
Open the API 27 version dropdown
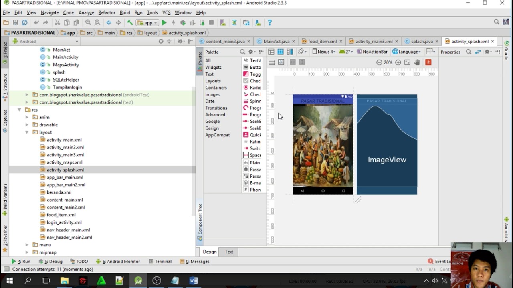click(x=346, y=52)
